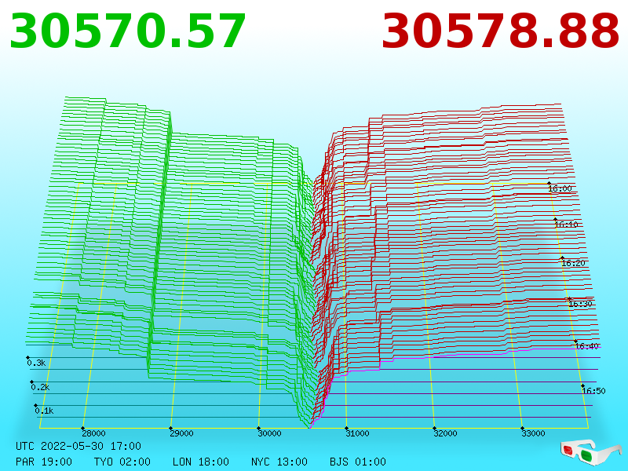Click the 16:00 time axis marker
The height and width of the screenshot is (471, 628).
pos(560,188)
